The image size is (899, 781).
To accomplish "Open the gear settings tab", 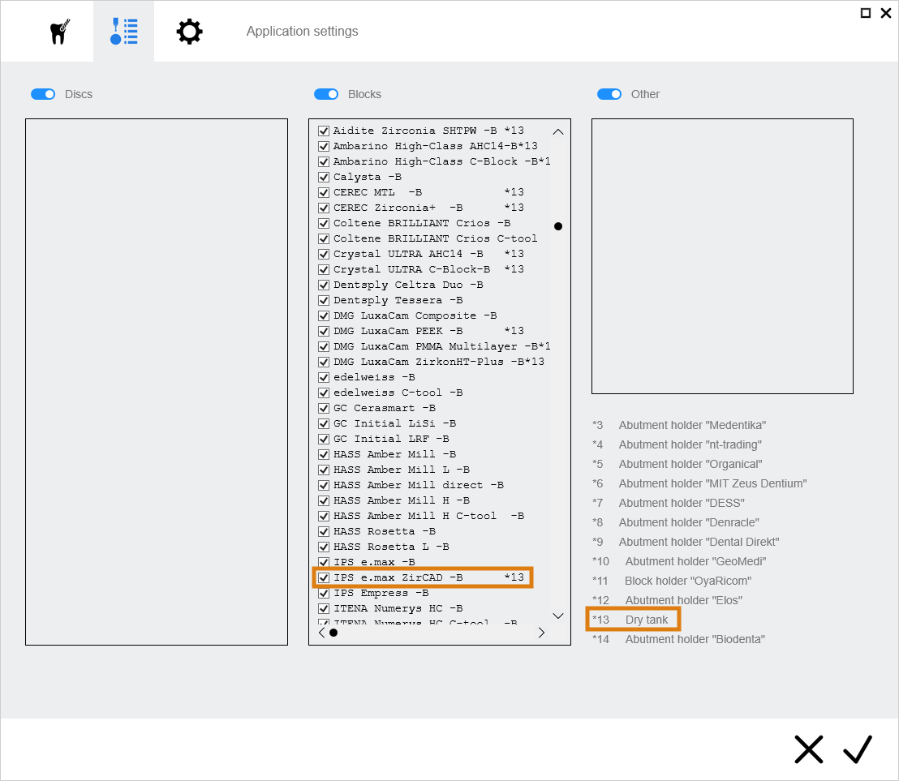I will (x=189, y=32).
